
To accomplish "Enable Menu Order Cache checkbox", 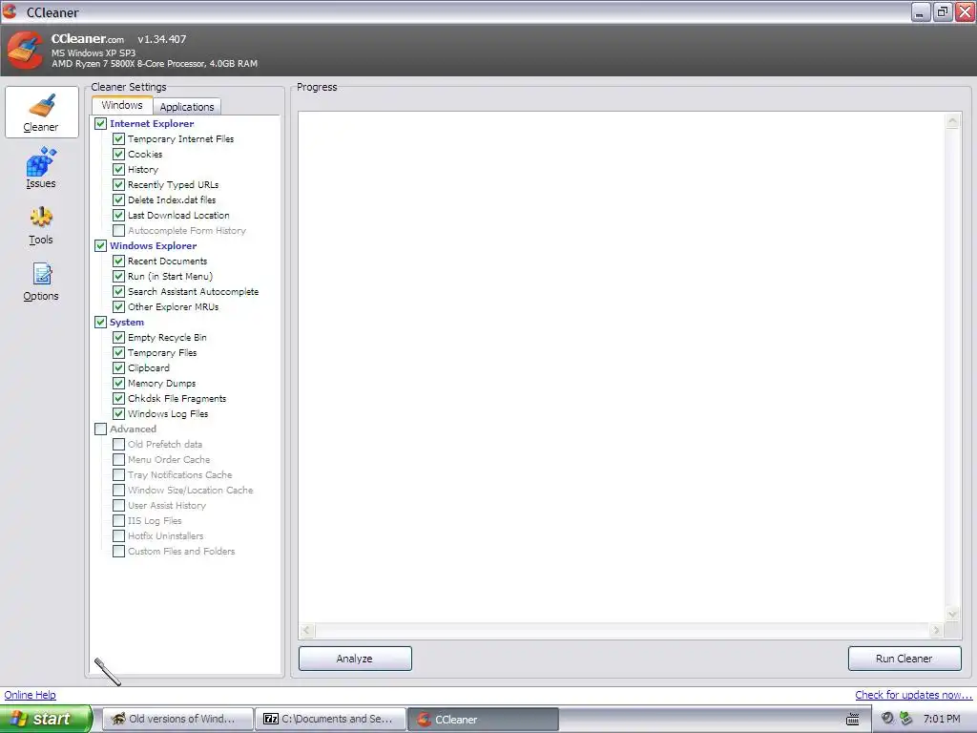I will [x=118, y=459].
